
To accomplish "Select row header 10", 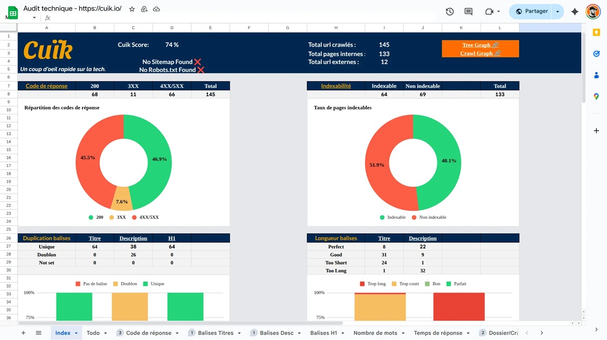I will [9, 109].
